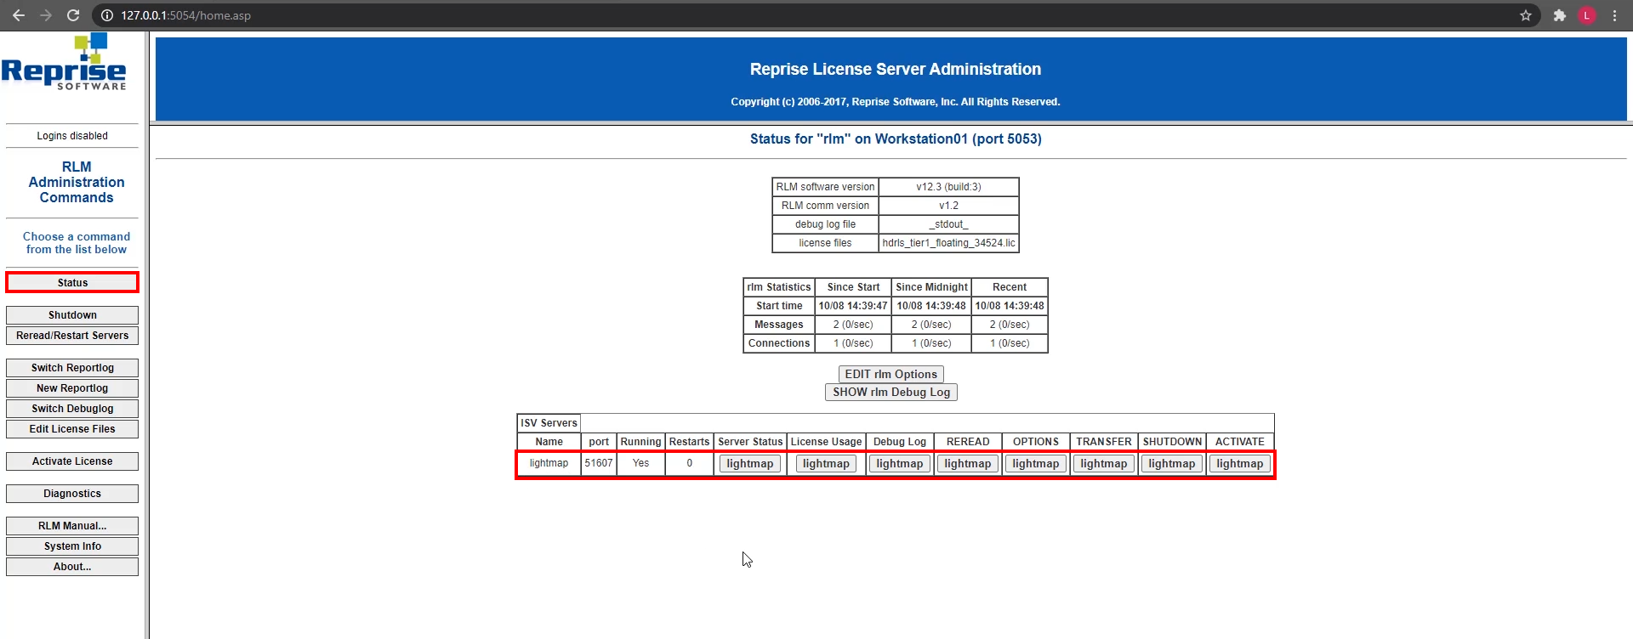The width and height of the screenshot is (1633, 639).
Task: Click the 'Choose a command from the list below' text
Action: tap(77, 243)
